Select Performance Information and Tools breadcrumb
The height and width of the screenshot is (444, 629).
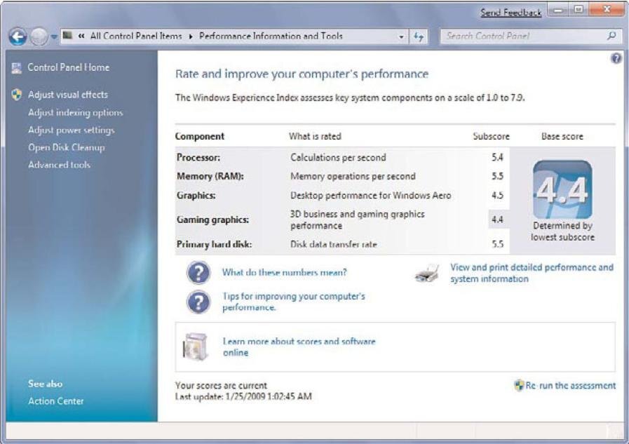click(271, 36)
